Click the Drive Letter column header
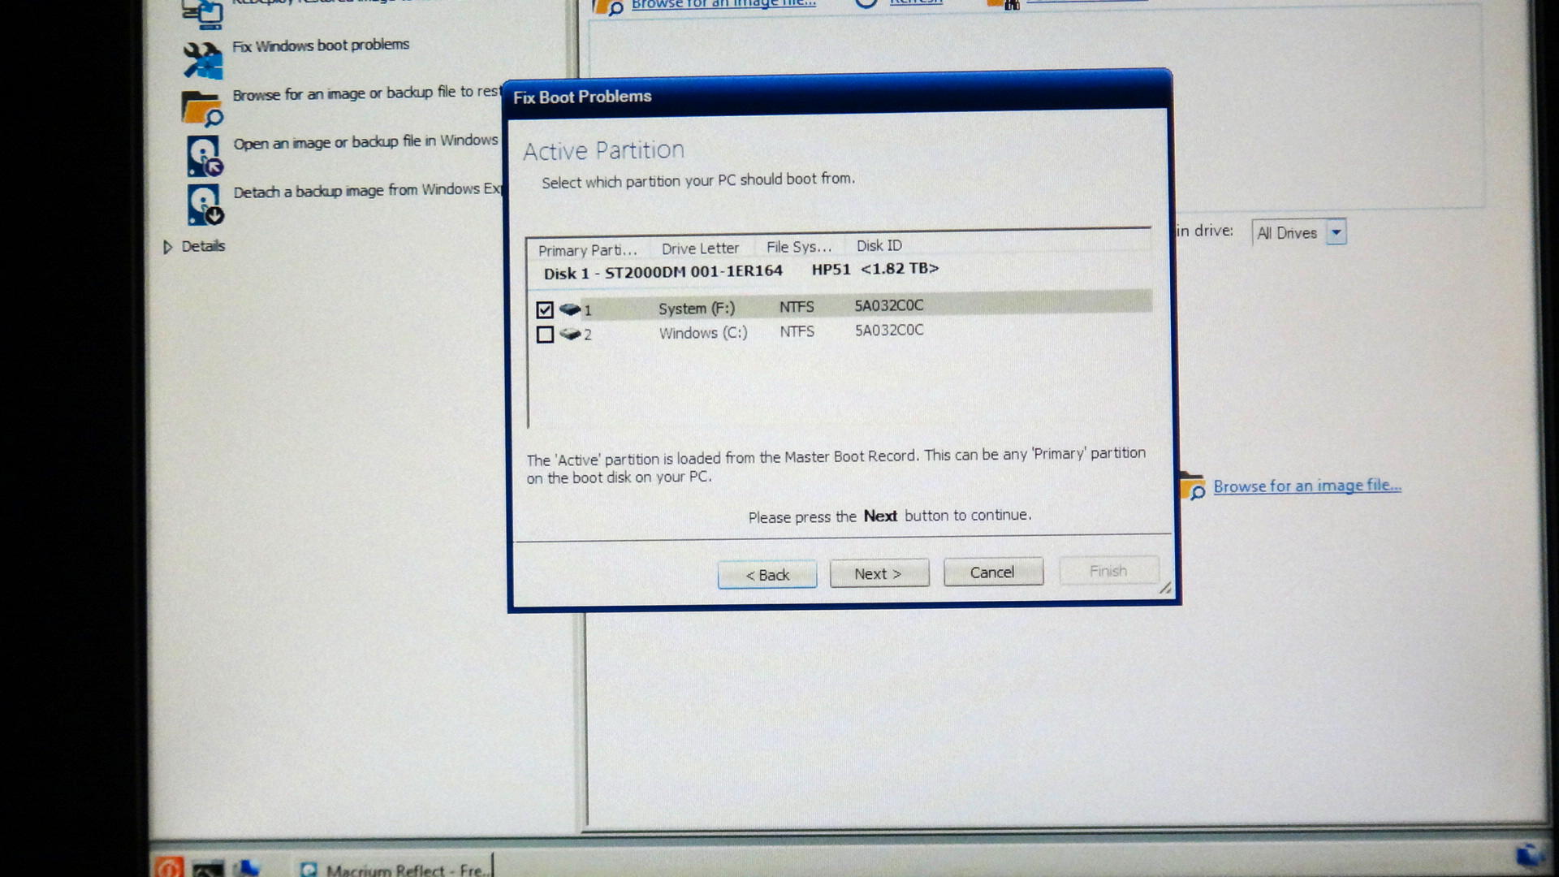The height and width of the screenshot is (877, 1559). [700, 248]
